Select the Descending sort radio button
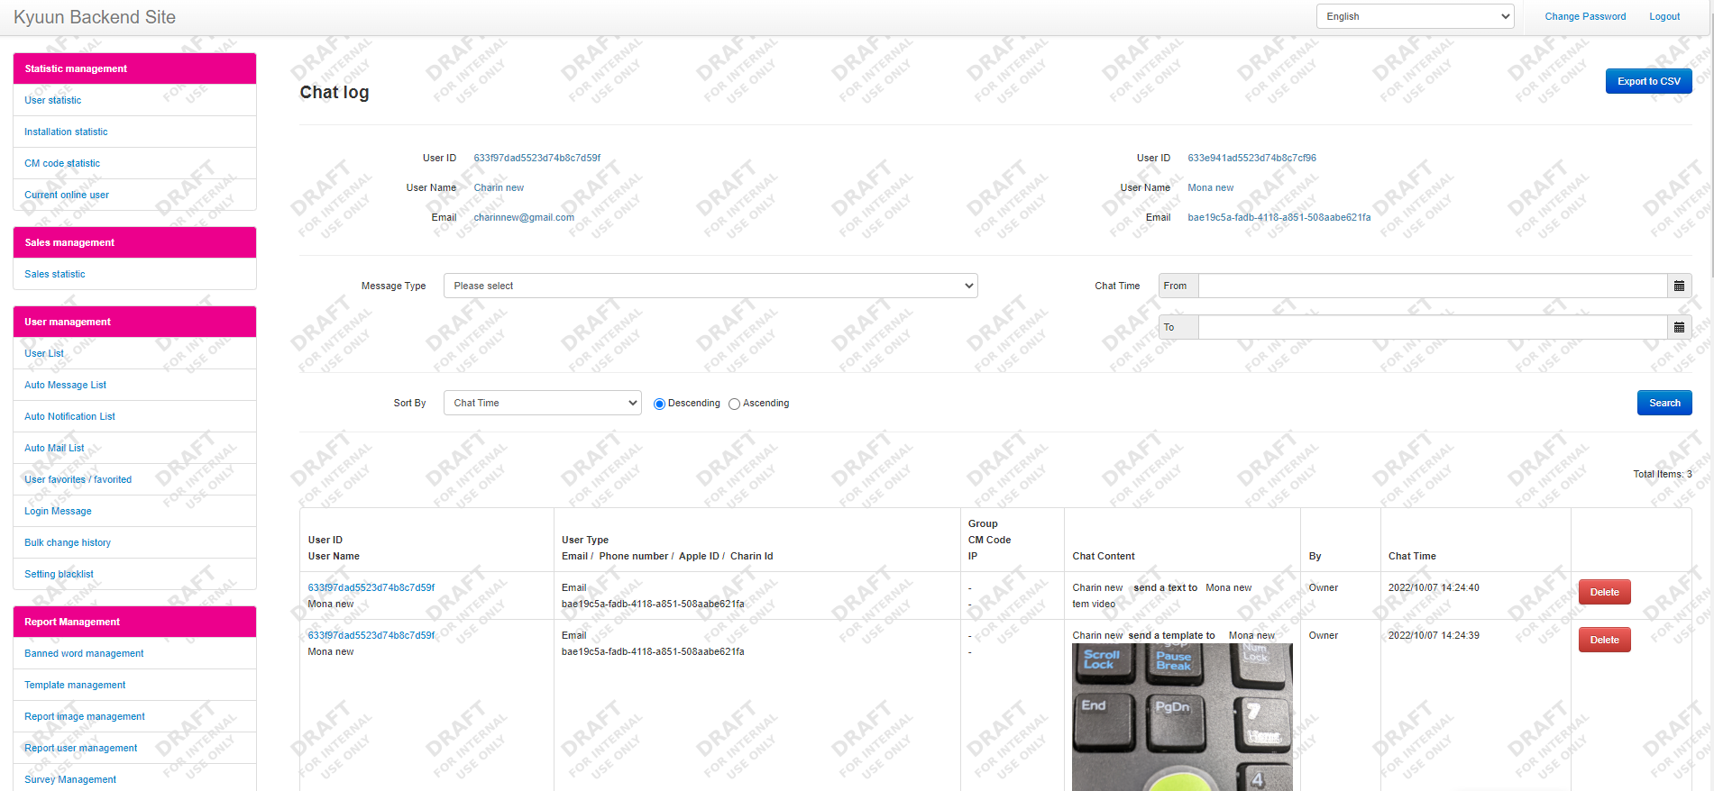The image size is (1714, 791). (x=659, y=404)
